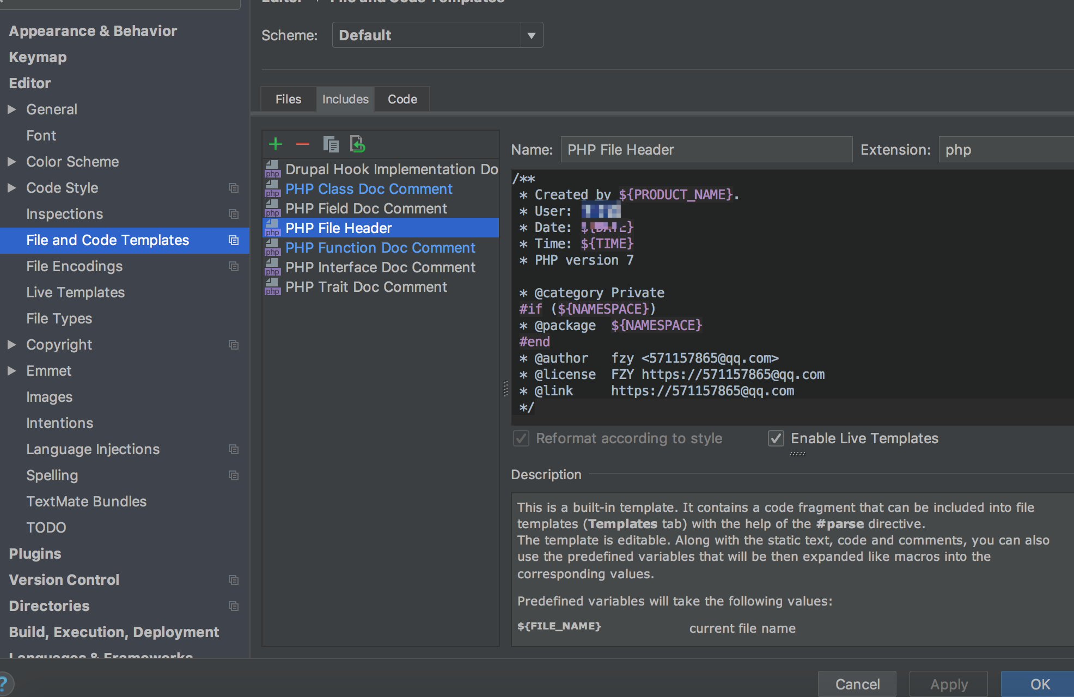Click the php file icon beside Drupal Hook Implementation
The height and width of the screenshot is (697, 1074).
pos(272,169)
